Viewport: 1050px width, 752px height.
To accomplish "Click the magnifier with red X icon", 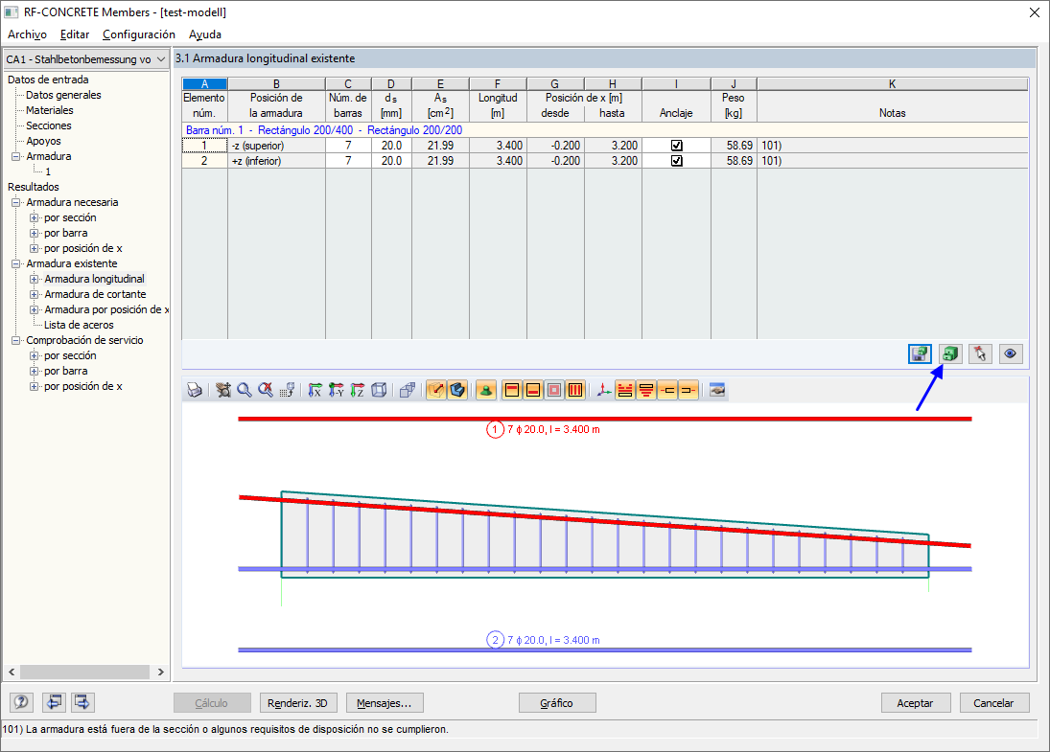I will pyautogui.click(x=266, y=390).
